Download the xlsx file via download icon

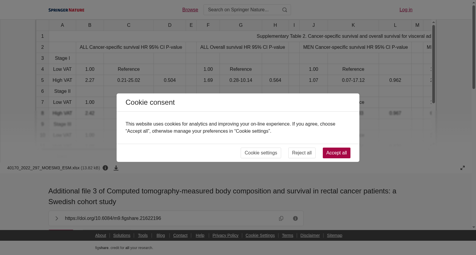tap(116, 168)
